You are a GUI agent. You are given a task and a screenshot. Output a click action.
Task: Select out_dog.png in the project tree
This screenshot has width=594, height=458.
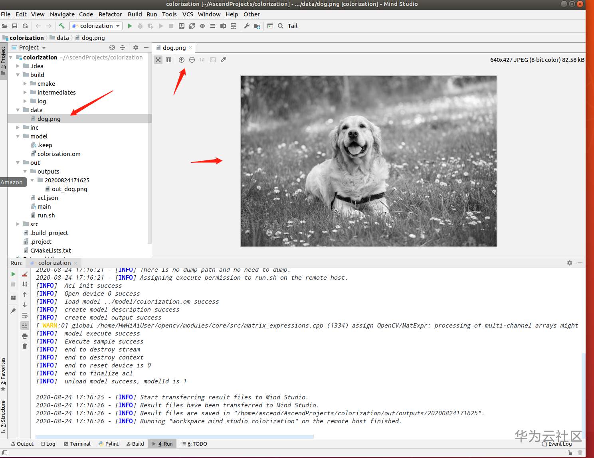click(69, 189)
